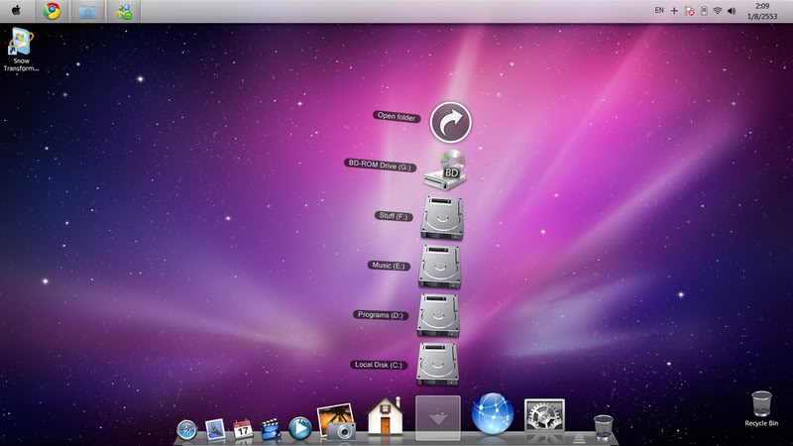Launch Safari compass icon in dock
793x446 pixels.
[186, 430]
